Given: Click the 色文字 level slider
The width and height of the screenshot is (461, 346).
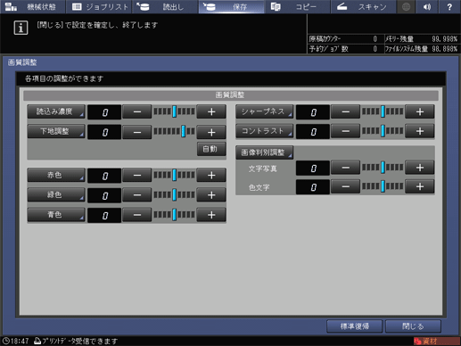Looking at the screenshot, I should pyautogui.click(x=383, y=186).
